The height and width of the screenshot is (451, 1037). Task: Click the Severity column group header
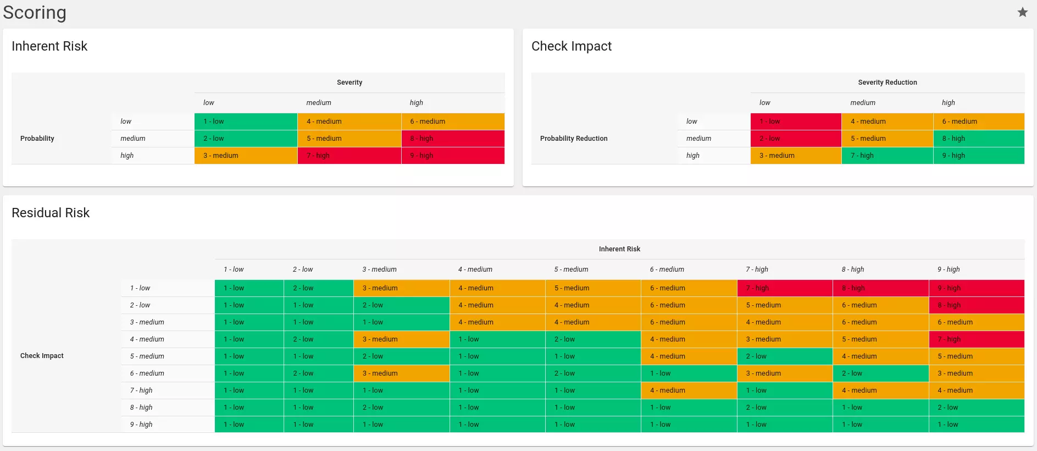(x=350, y=82)
